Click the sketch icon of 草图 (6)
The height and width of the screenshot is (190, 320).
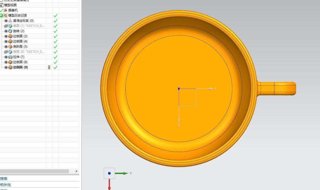[x=10, y=52]
